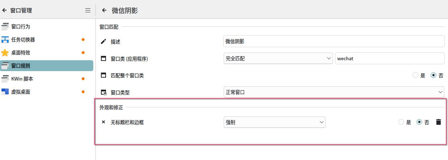Click the wechat window class field
Screen dimensions: 448x160
(390, 58)
